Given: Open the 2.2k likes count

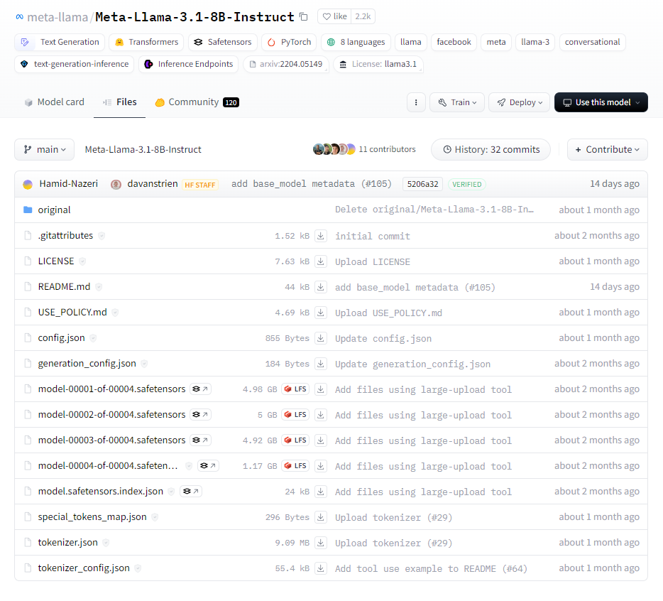Looking at the screenshot, I should (x=363, y=16).
